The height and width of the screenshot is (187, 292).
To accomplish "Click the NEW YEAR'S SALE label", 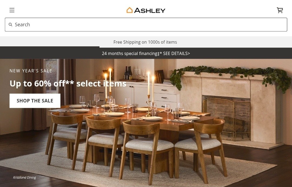I will pyautogui.click(x=31, y=71).
